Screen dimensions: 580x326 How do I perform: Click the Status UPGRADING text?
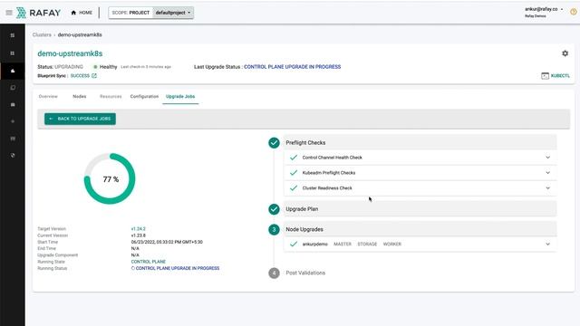(x=69, y=67)
